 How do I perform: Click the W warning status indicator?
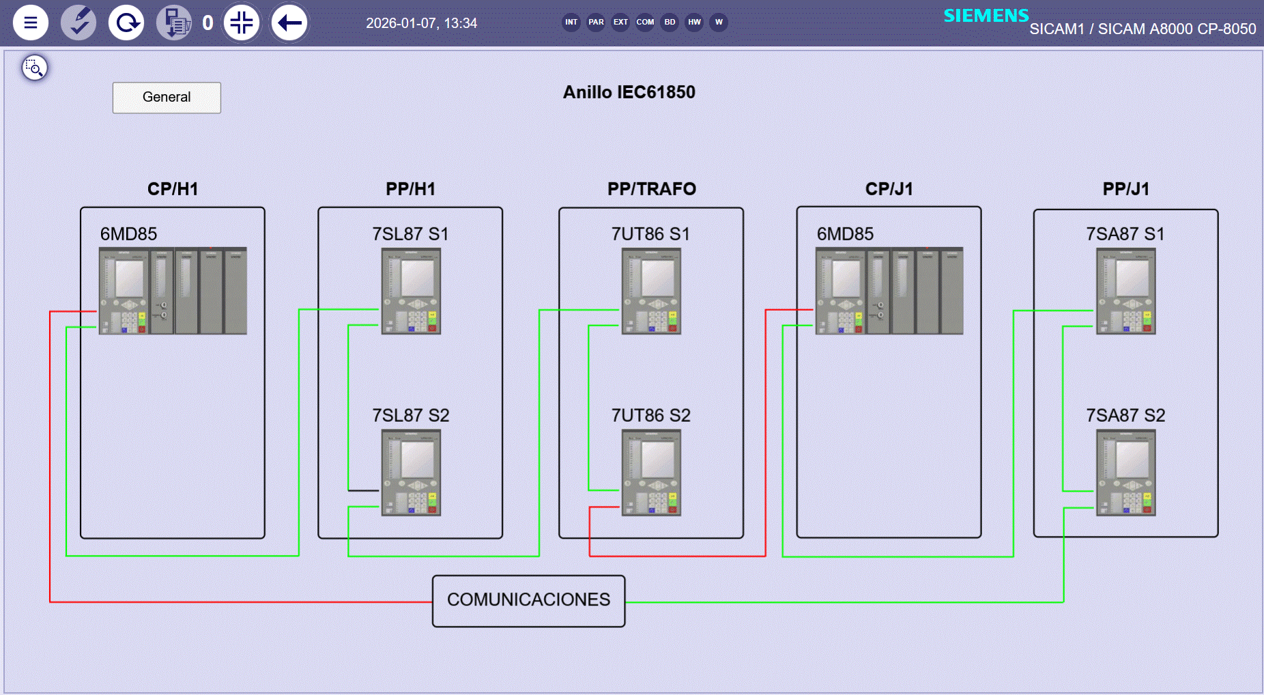coord(719,22)
